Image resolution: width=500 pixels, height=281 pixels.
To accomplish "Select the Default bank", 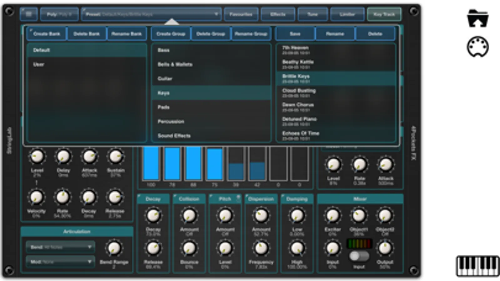I will tap(87, 50).
